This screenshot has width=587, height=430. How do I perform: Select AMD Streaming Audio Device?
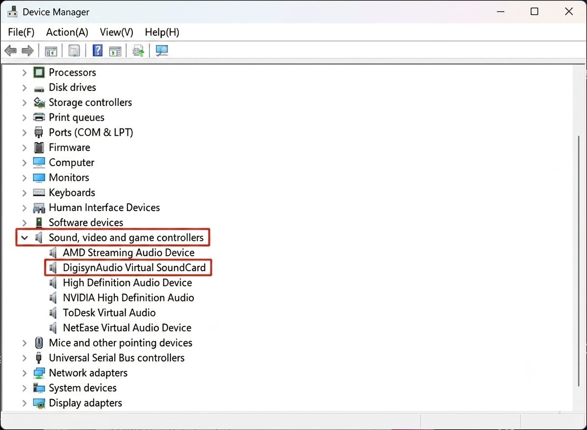coord(128,253)
